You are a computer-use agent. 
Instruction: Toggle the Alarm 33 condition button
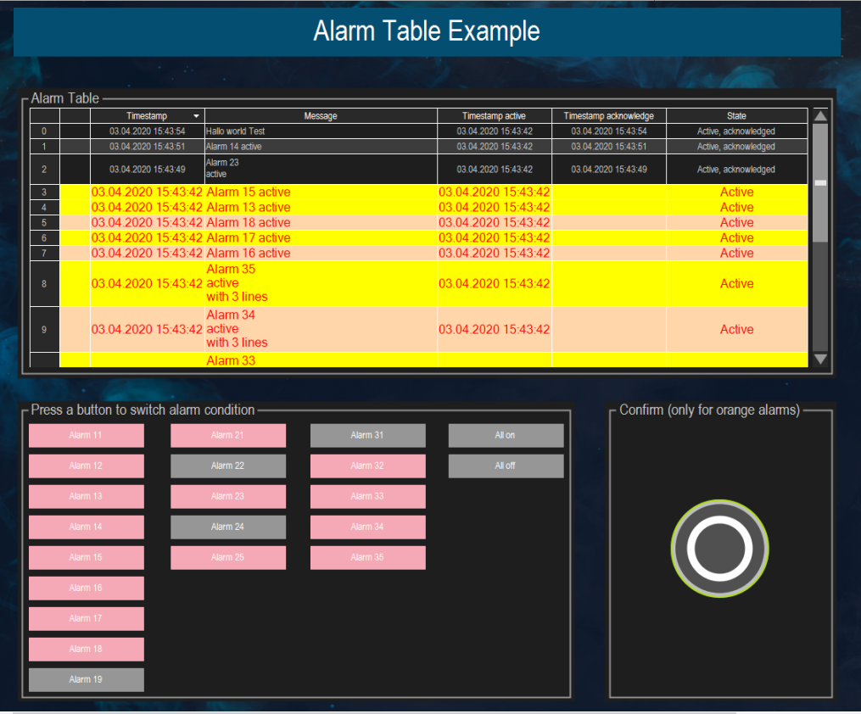(367, 496)
